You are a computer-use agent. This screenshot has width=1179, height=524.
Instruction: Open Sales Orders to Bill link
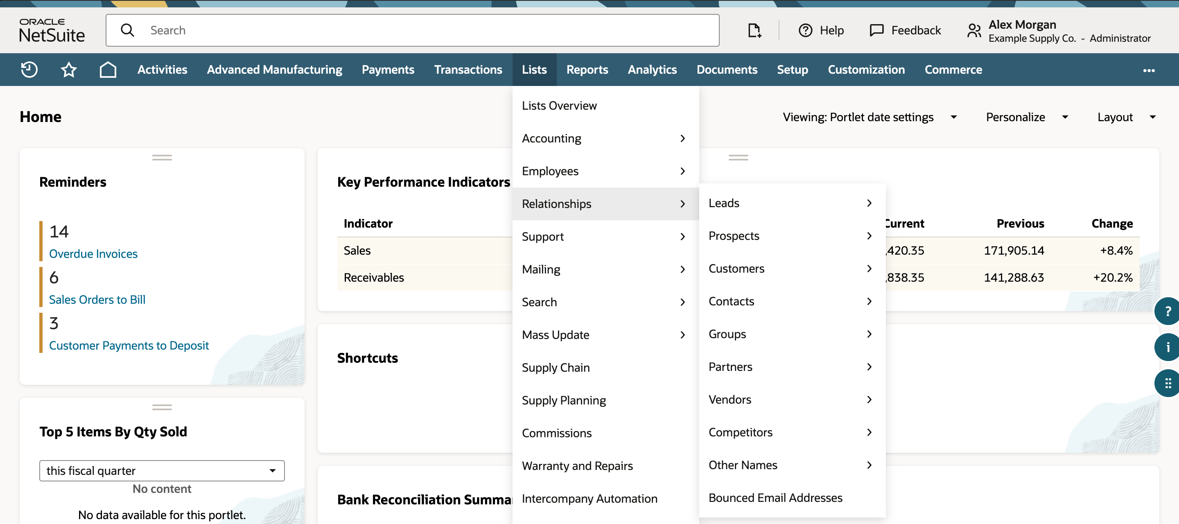[x=97, y=300]
